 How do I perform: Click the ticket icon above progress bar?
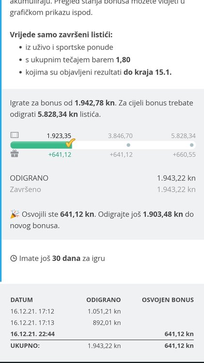click(15, 135)
